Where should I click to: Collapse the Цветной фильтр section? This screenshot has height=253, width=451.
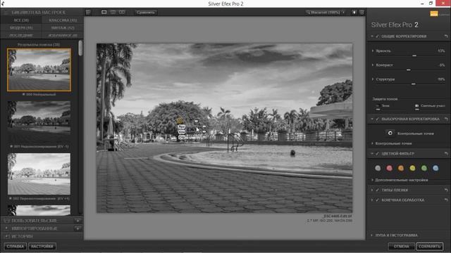372,154
